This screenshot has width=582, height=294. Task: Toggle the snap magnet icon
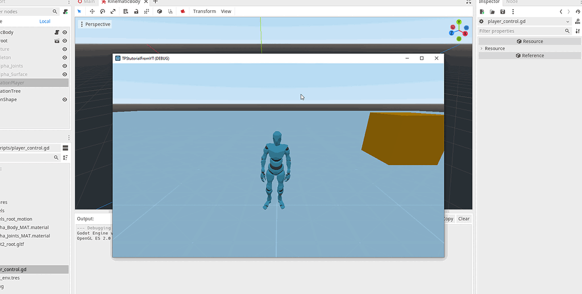click(x=170, y=11)
